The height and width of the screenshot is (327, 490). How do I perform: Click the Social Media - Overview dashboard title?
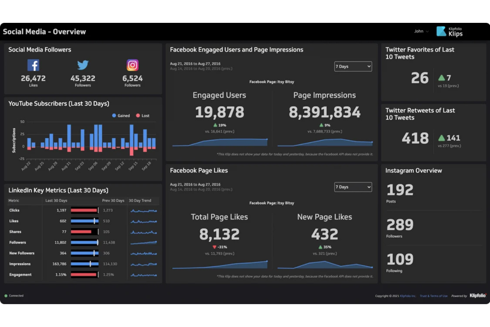coord(44,32)
